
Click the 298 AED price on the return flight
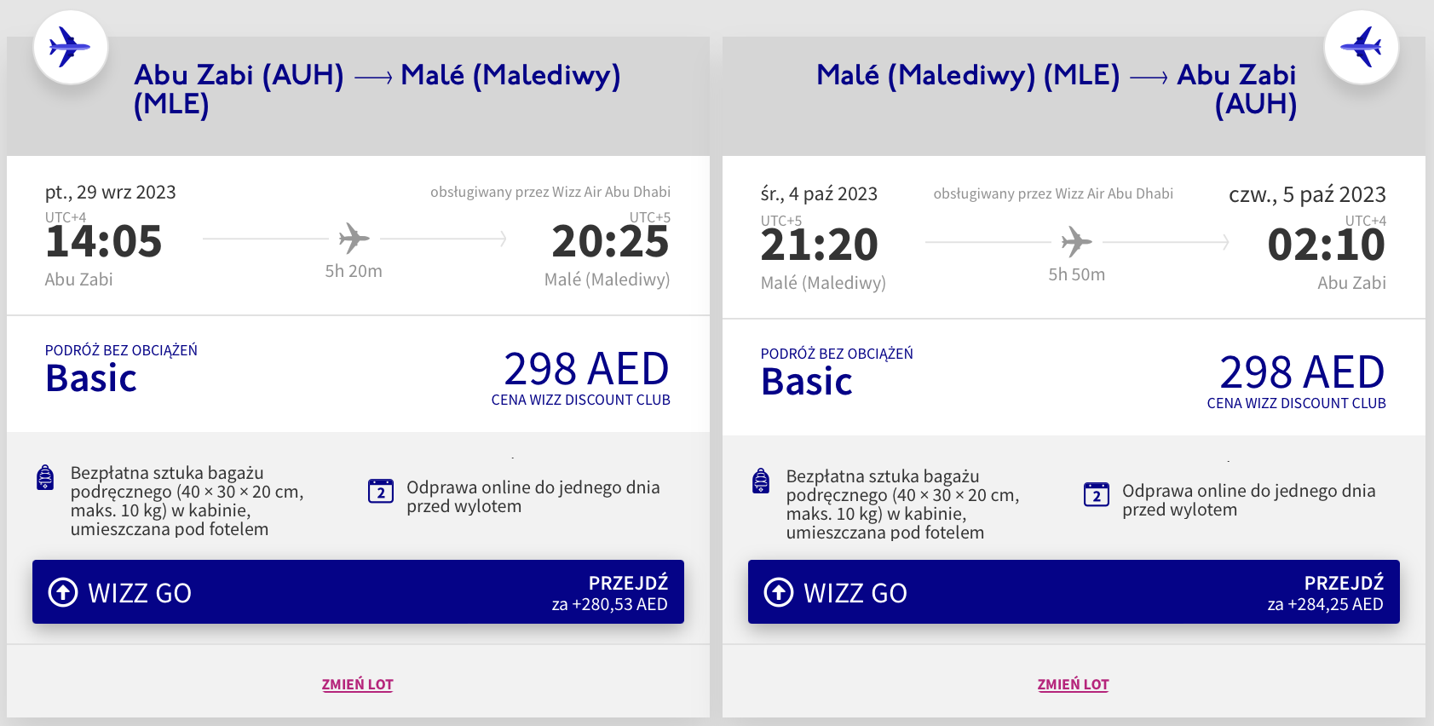point(1302,372)
